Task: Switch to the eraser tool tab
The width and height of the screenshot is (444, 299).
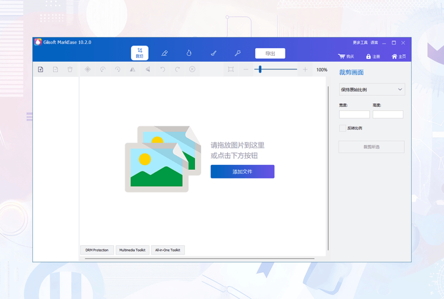Action: [164, 53]
